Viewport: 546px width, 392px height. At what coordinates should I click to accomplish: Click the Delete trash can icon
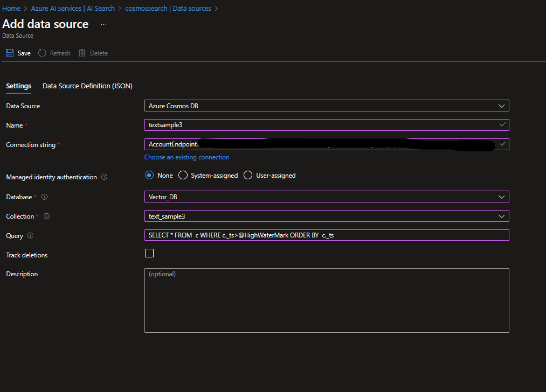(82, 53)
